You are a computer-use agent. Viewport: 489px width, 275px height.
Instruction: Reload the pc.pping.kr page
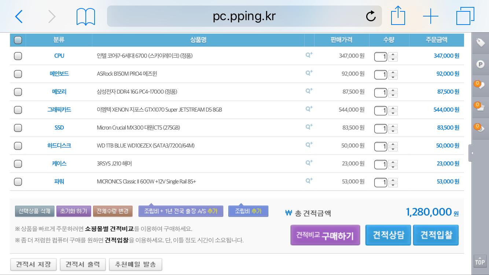pyautogui.click(x=371, y=16)
